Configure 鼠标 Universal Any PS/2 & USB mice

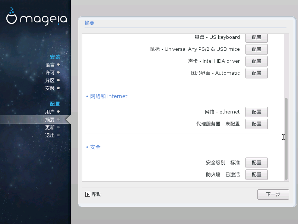[x=257, y=49]
